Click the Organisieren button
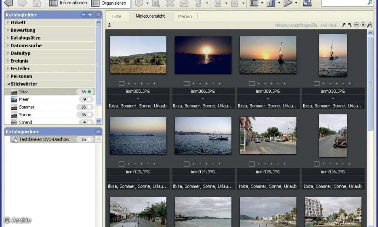 click(x=110, y=3)
